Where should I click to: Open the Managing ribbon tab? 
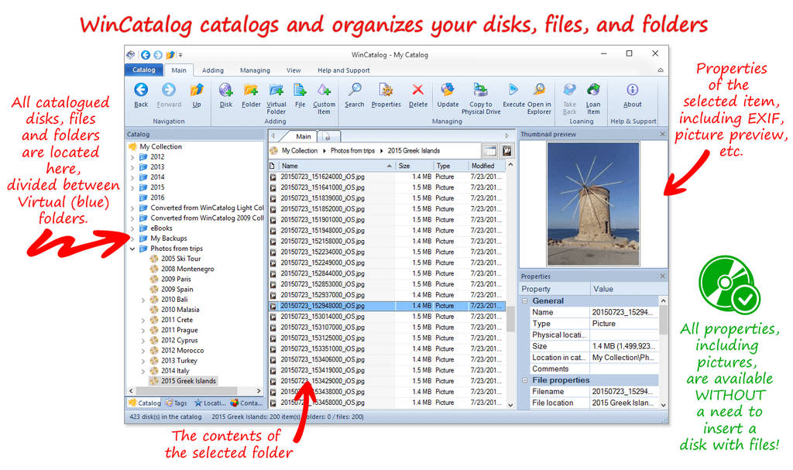click(255, 70)
